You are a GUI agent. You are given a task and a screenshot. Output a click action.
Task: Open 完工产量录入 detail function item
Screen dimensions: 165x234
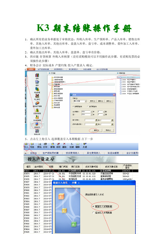(128, 80)
